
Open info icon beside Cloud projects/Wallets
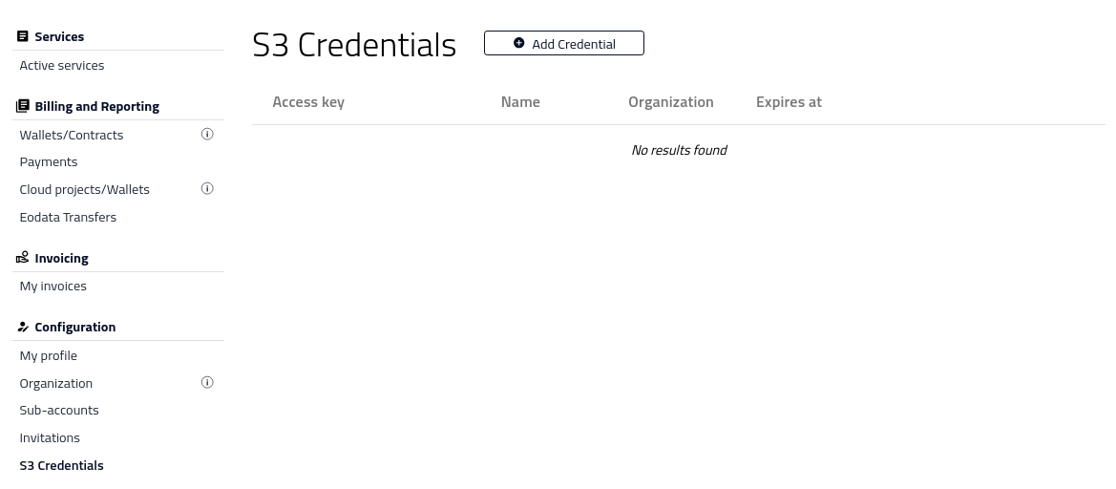tap(207, 188)
